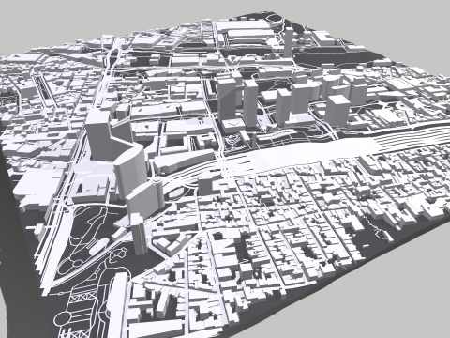The height and width of the screenshot is (338, 450).
Task: Click the long slab building at the bottom-left corner
Action: [117, 305]
